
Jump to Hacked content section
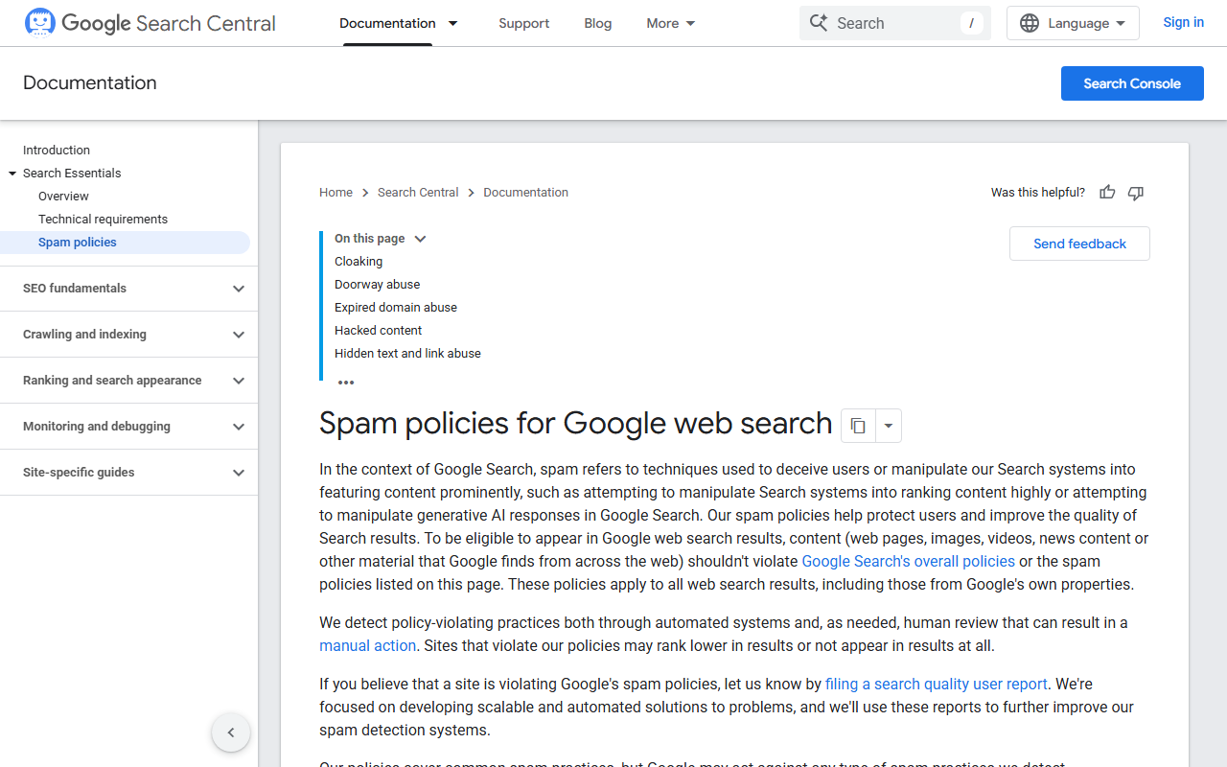tap(378, 331)
